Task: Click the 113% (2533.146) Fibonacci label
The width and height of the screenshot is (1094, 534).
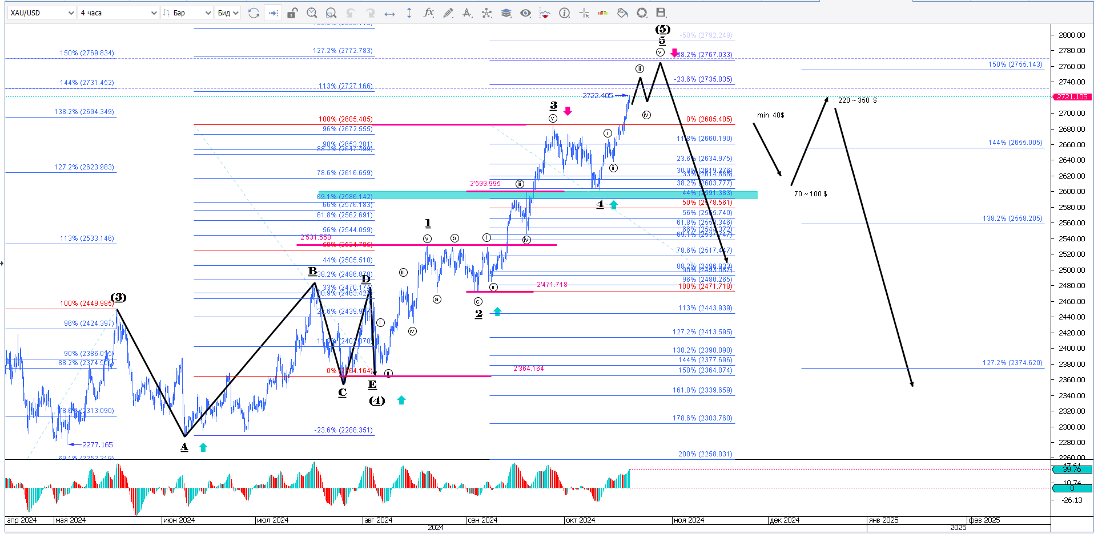Action: point(87,238)
